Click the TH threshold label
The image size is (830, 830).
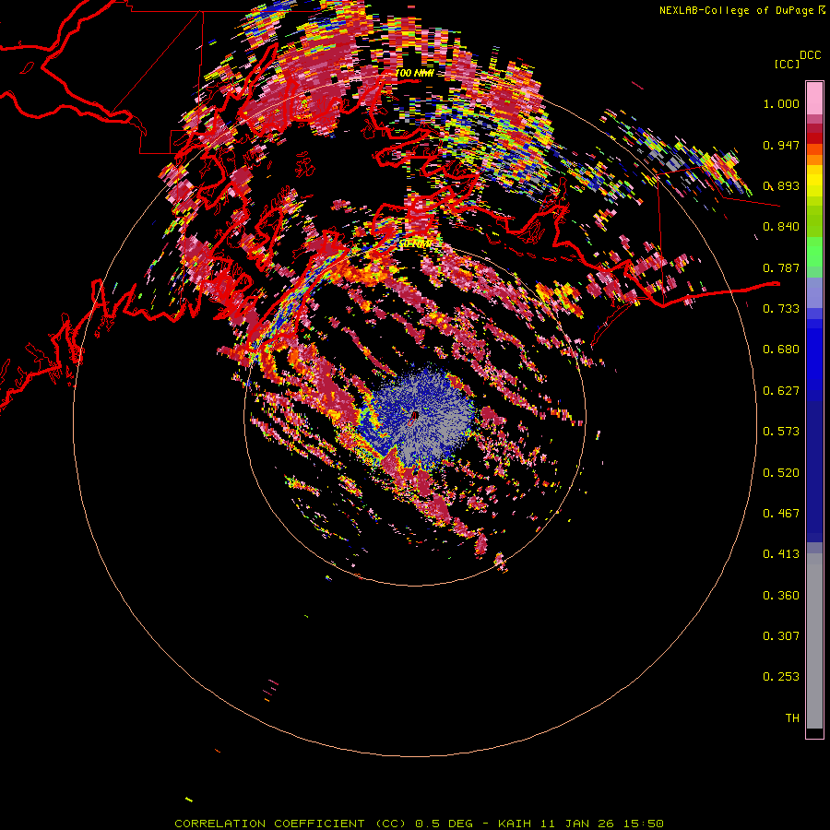(x=792, y=718)
